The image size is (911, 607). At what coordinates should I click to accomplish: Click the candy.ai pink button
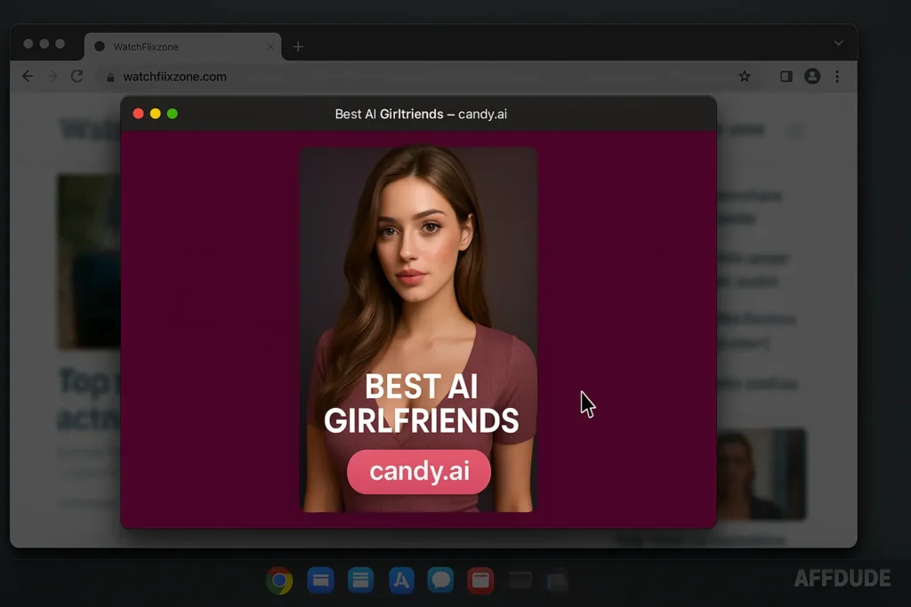[419, 471]
